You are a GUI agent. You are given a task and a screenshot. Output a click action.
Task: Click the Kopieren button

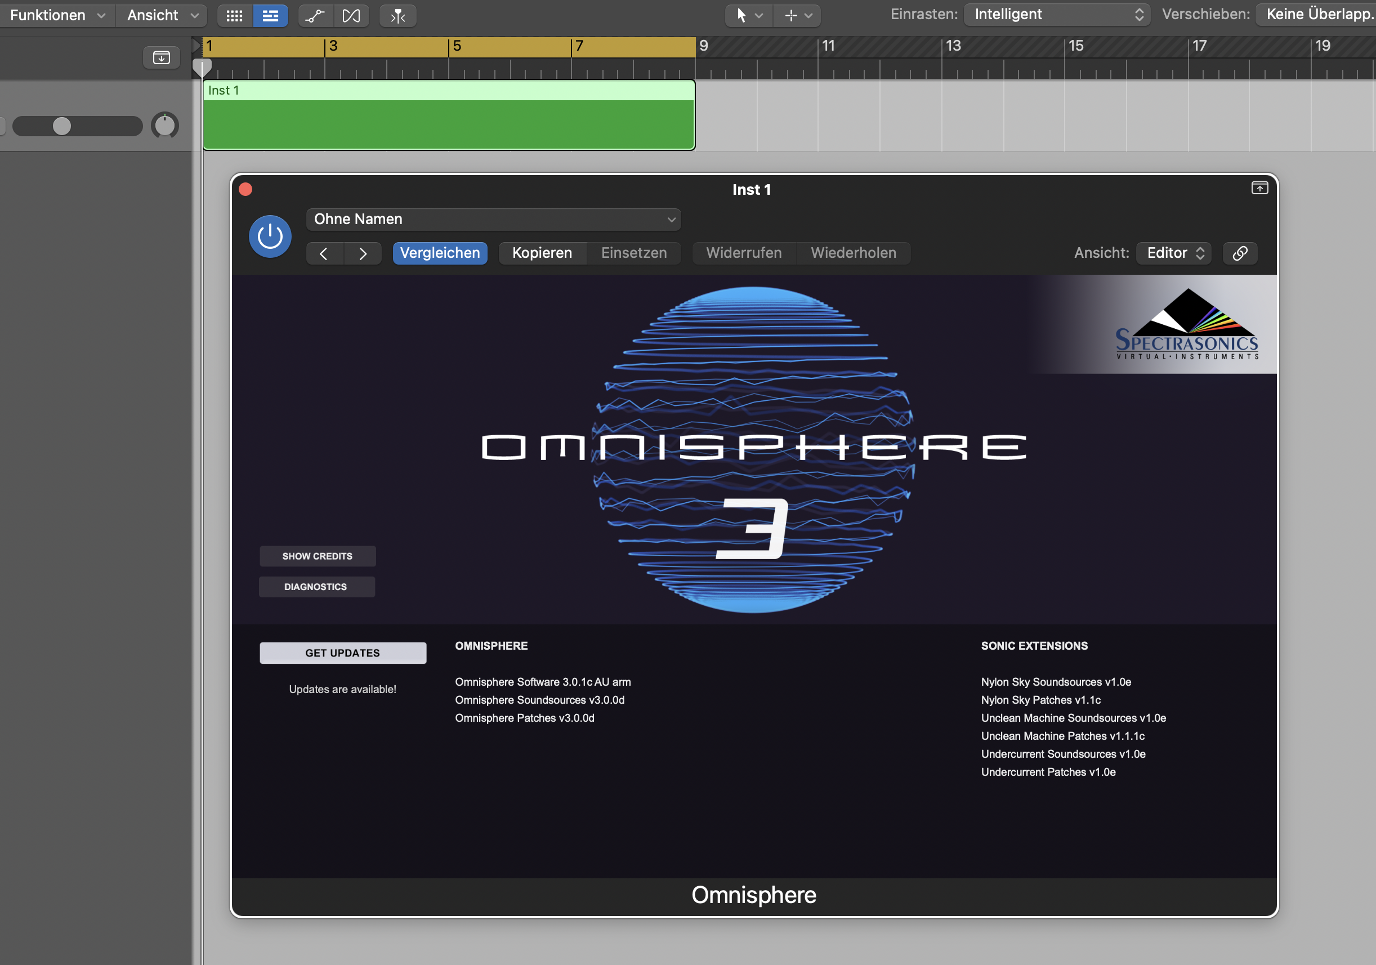(x=542, y=253)
